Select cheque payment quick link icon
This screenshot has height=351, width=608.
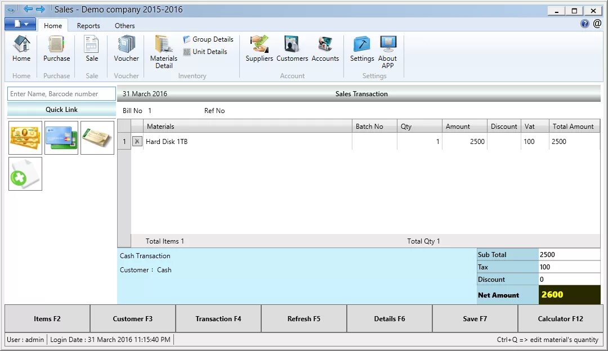point(97,138)
